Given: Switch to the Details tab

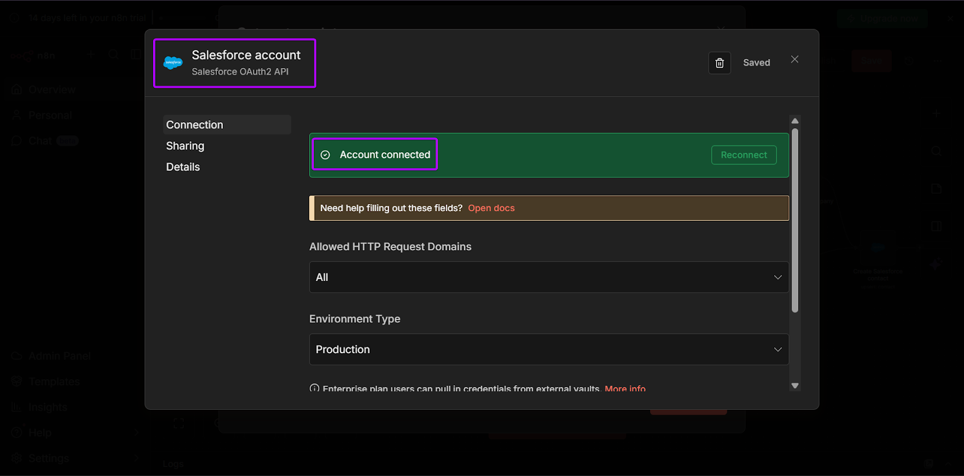Looking at the screenshot, I should coord(183,167).
